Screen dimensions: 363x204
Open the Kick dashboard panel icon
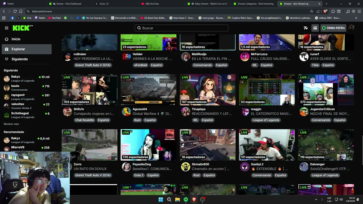tap(315, 28)
